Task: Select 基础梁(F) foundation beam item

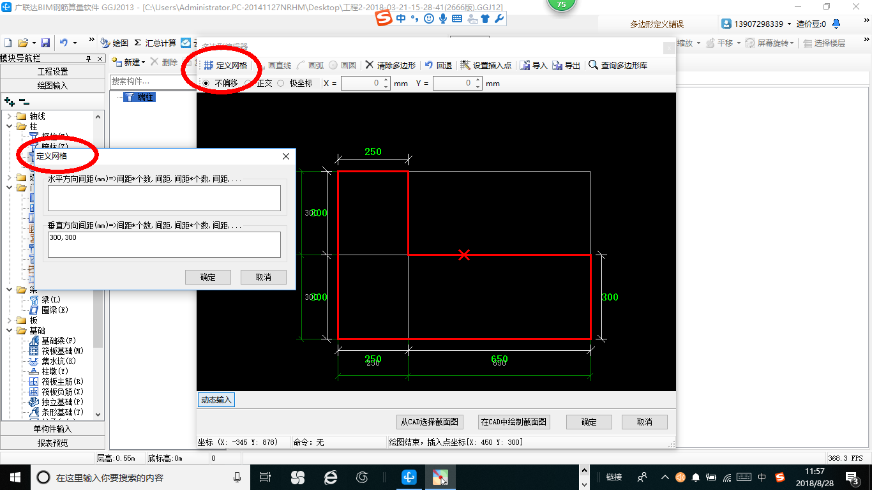Action: click(52, 341)
